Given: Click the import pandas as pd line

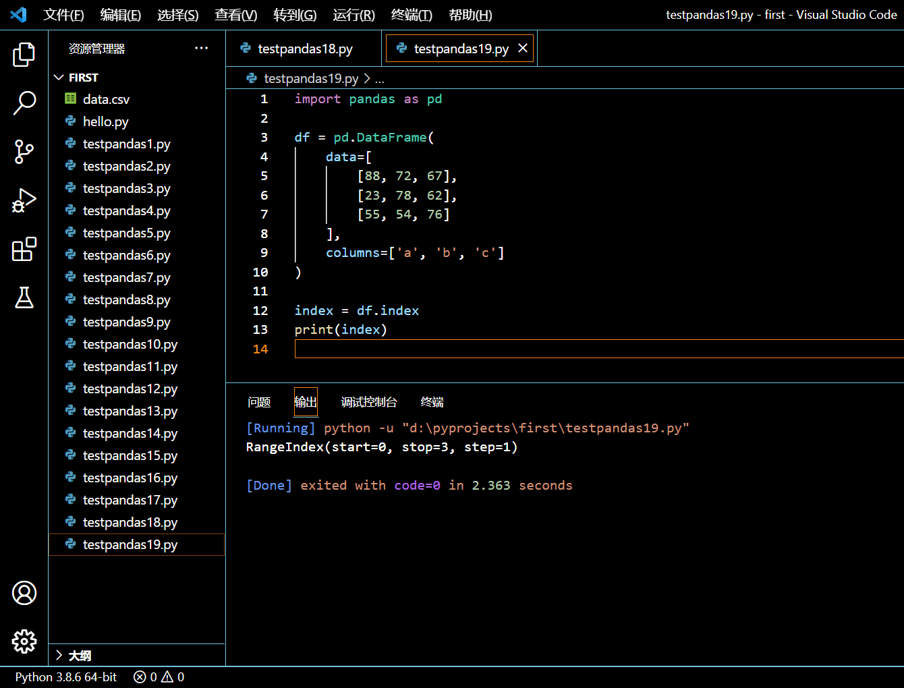Looking at the screenshot, I should click(368, 99).
